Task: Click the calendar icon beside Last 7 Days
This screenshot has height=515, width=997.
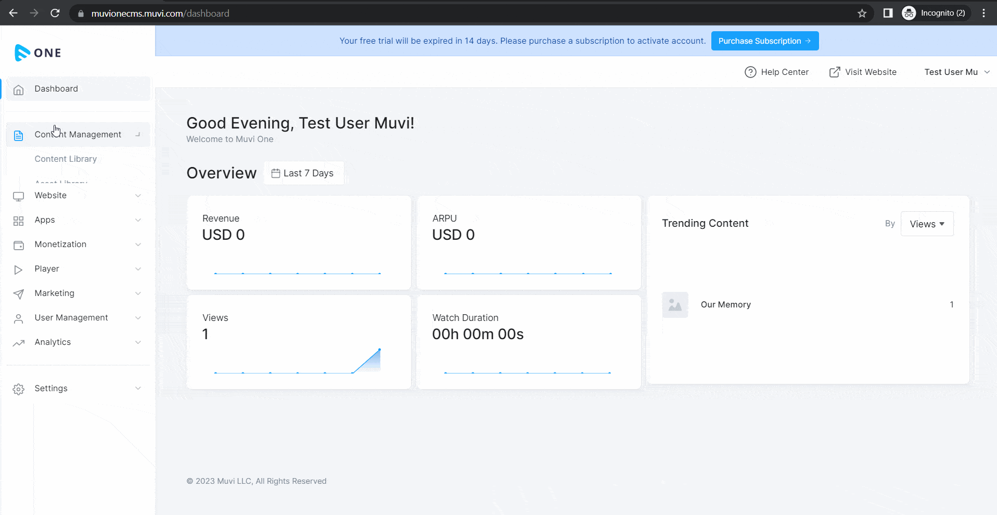Action: coord(276,173)
